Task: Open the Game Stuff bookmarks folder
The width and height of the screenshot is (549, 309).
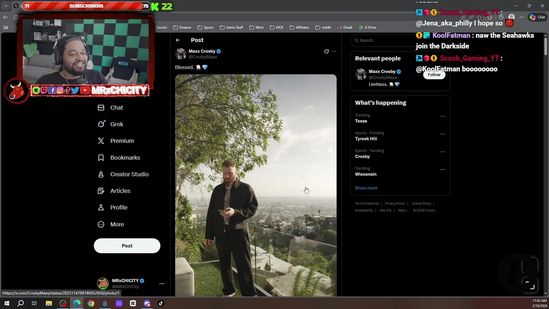Action: [x=231, y=27]
